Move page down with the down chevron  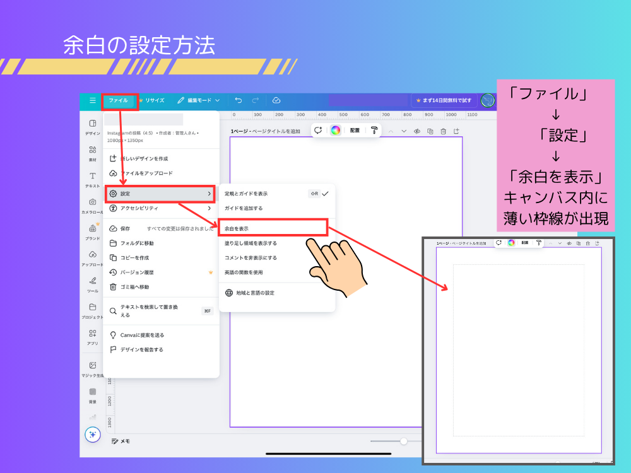click(x=404, y=131)
